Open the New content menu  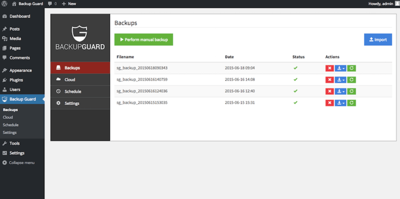[69, 4]
